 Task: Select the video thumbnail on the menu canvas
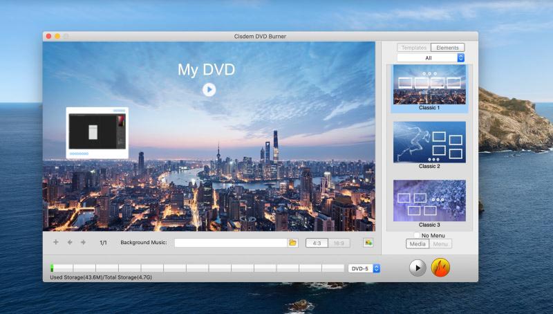(97, 133)
